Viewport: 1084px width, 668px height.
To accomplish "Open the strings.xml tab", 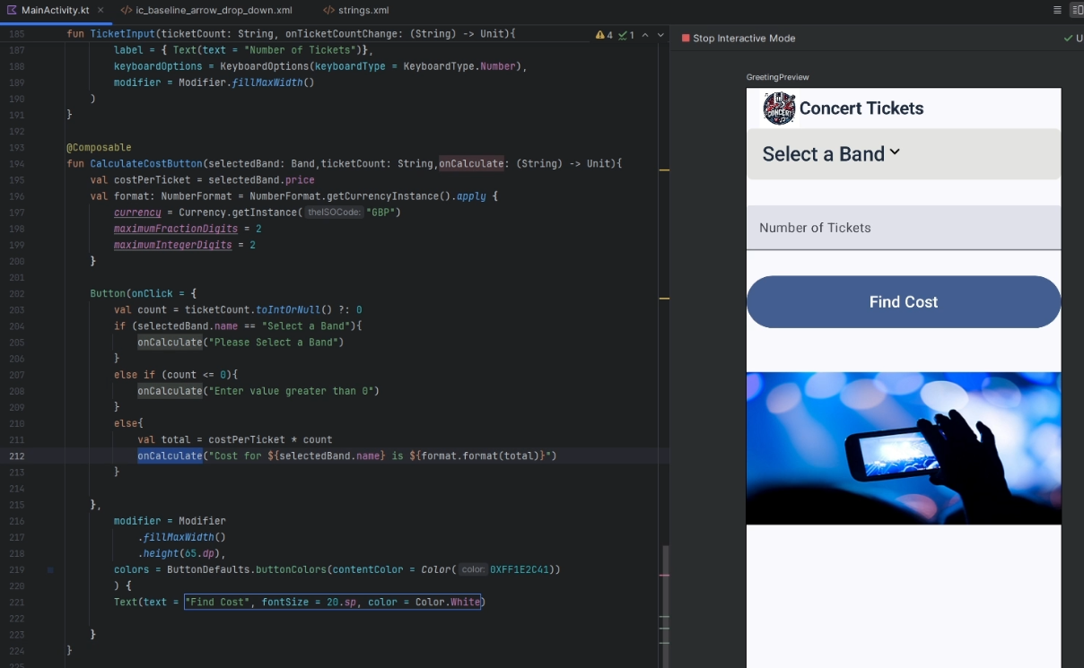I will (356, 10).
